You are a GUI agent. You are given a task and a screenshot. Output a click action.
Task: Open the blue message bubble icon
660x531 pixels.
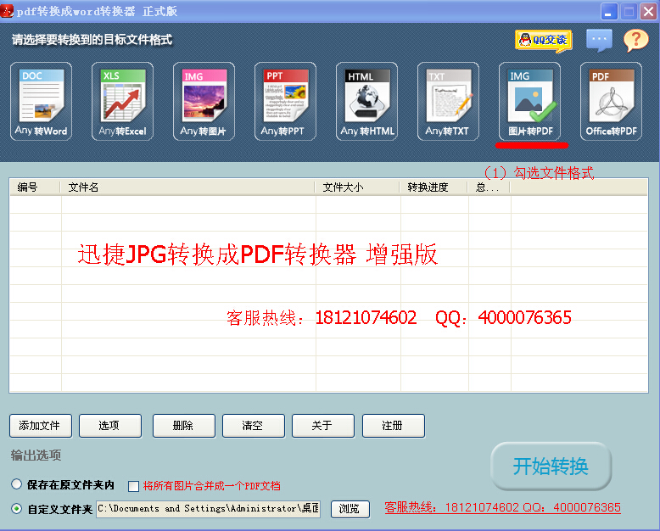click(x=599, y=41)
